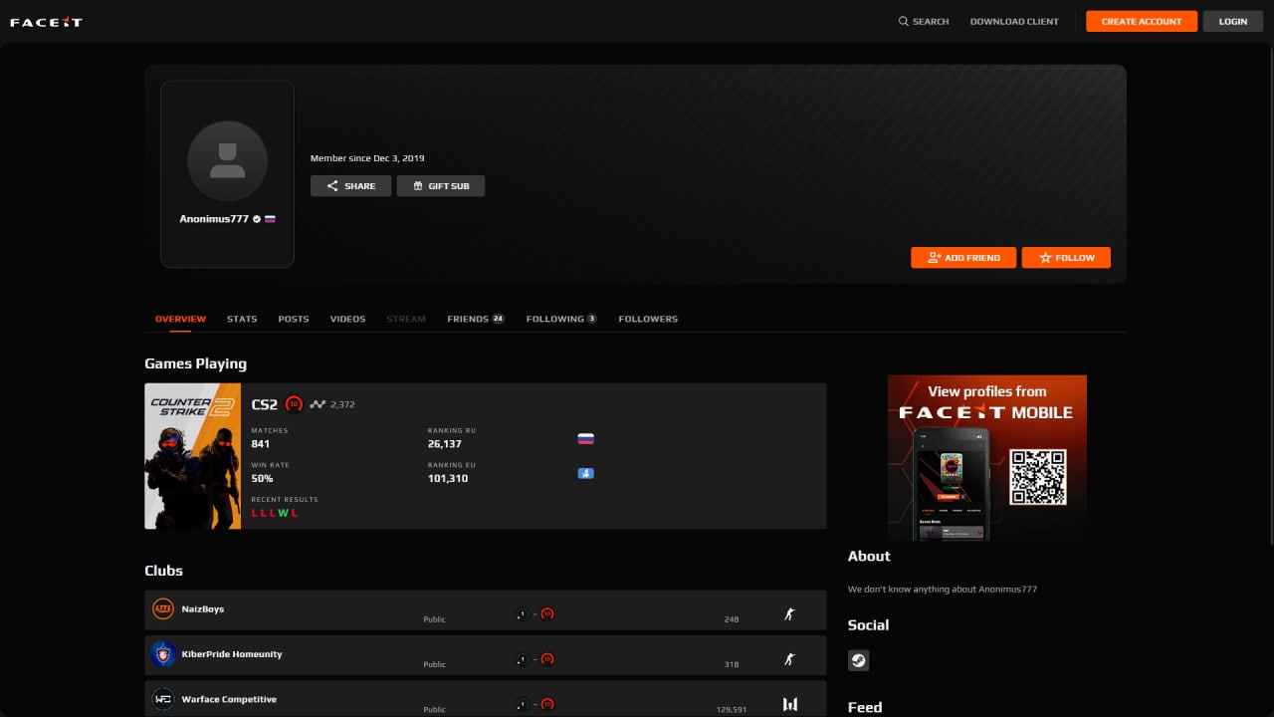Open the NaizBoys club avatar
This screenshot has width=1274, height=717.
pyautogui.click(x=162, y=608)
